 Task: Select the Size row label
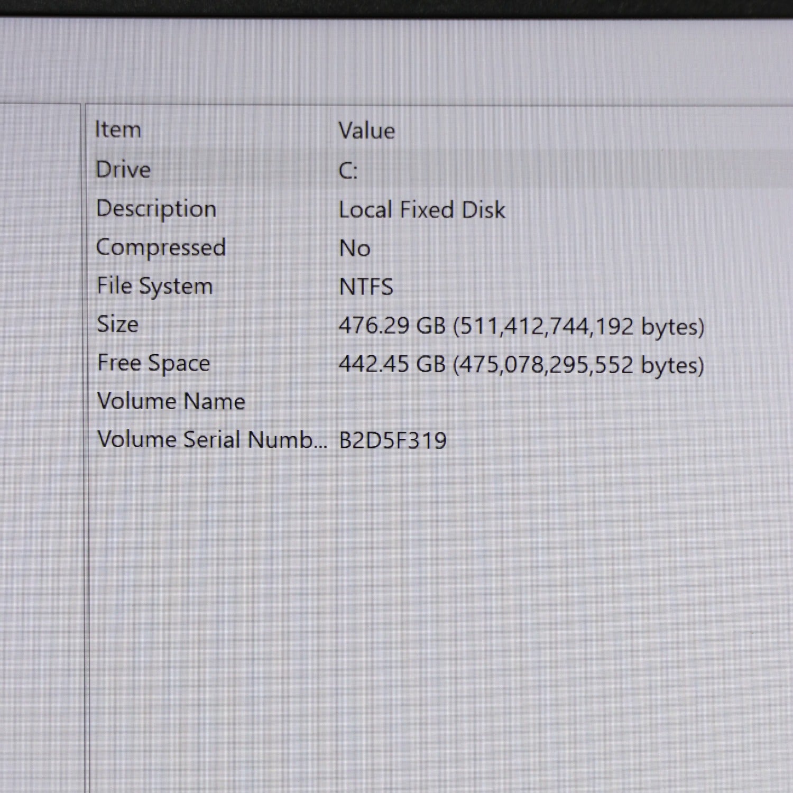pyautogui.click(x=117, y=324)
